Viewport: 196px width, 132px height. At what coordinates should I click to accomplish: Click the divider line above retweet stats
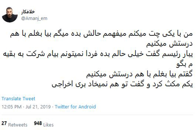pos(97,115)
